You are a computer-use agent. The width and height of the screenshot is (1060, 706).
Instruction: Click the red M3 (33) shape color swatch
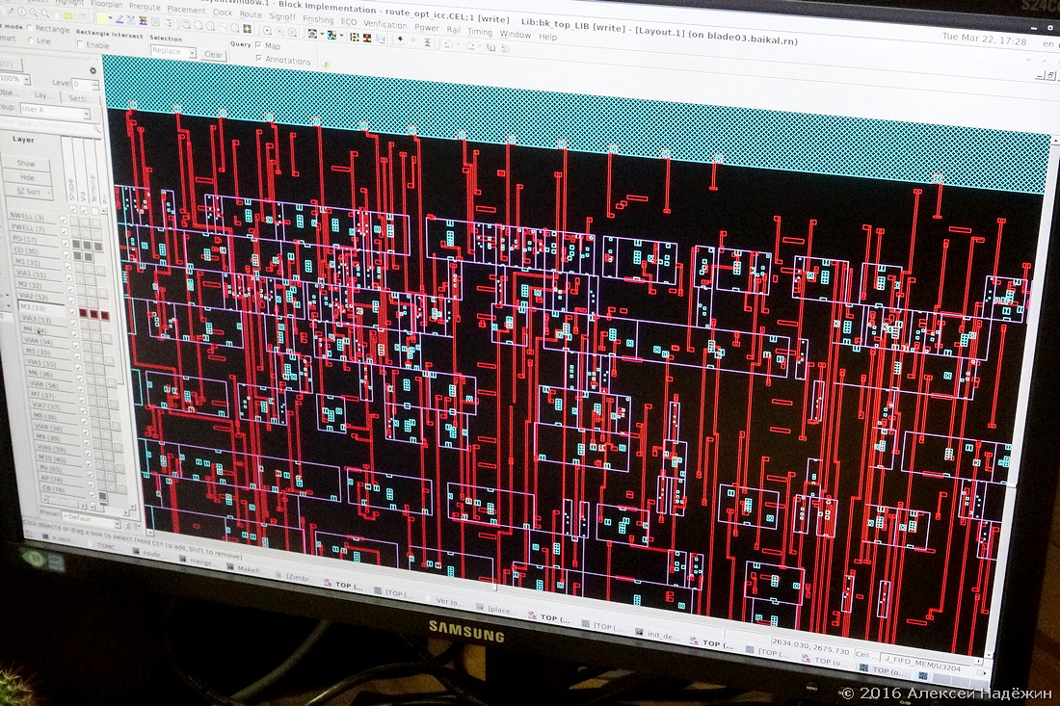click(83, 313)
